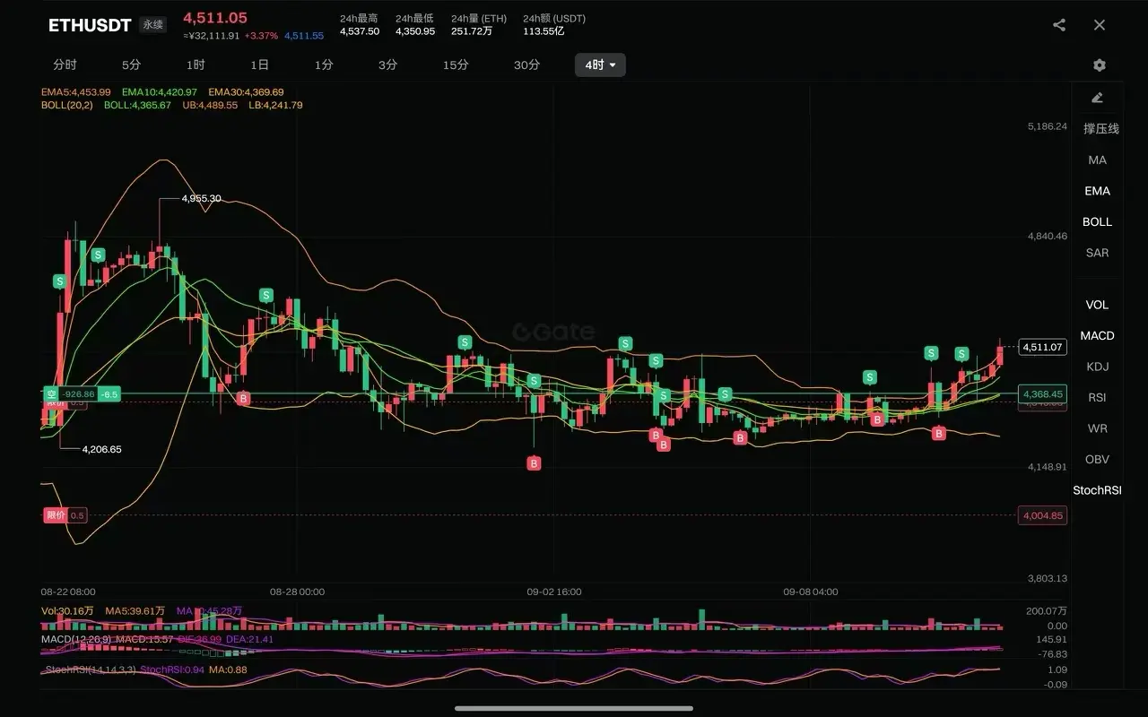Toggle the 撑压线 support-resistance lines

click(x=1100, y=129)
